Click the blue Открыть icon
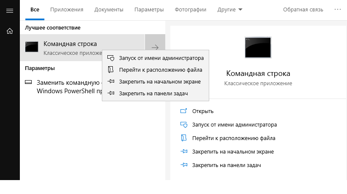The width and height of the screenshot is (347, 194). click(184, 111)
